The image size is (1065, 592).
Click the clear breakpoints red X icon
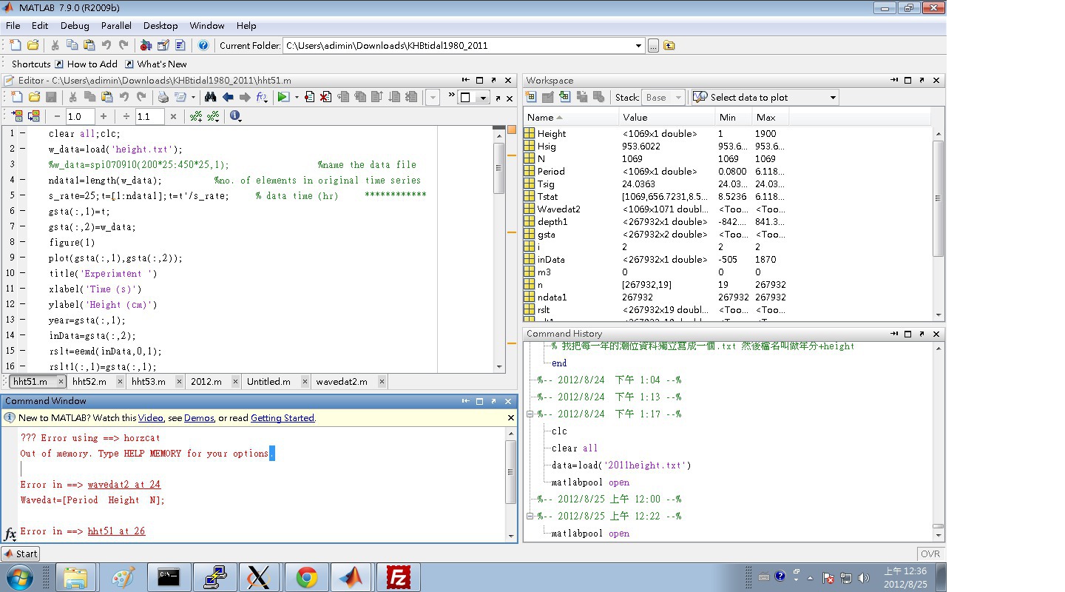click(325, 97)
